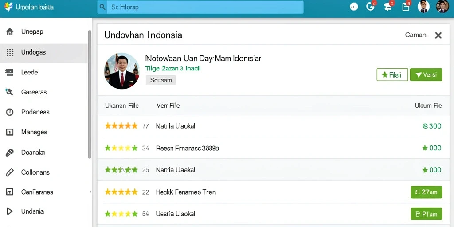Image resolution: width=454 pixels, height=227 pixels.
Task: Open the Heckk Fenames Tren row
Action: [273, 192]
